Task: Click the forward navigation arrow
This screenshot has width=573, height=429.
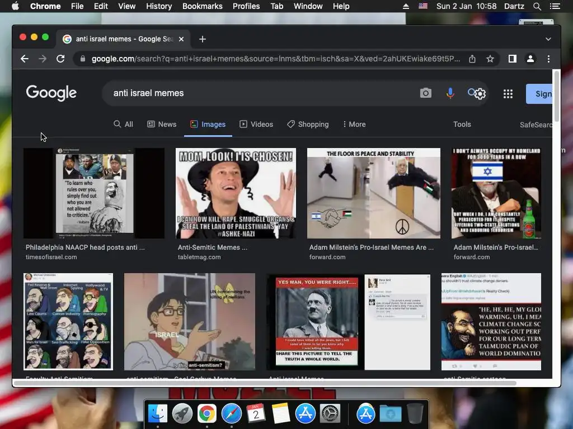Action: click(x=43, y=59)
